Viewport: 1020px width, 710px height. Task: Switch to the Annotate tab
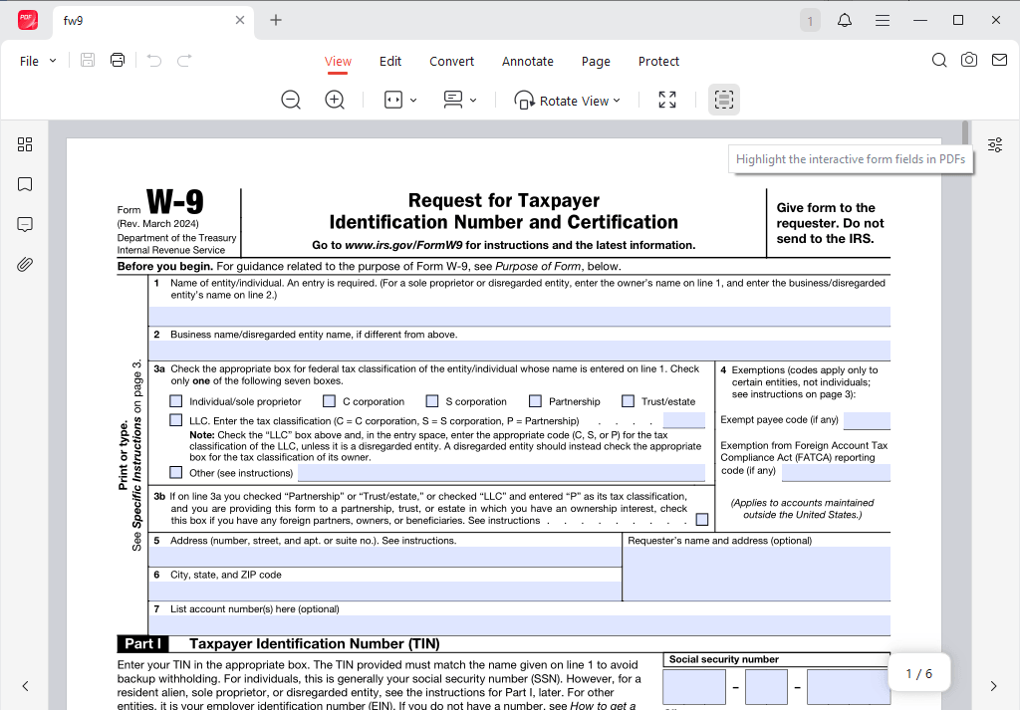(x=528, y=61)
